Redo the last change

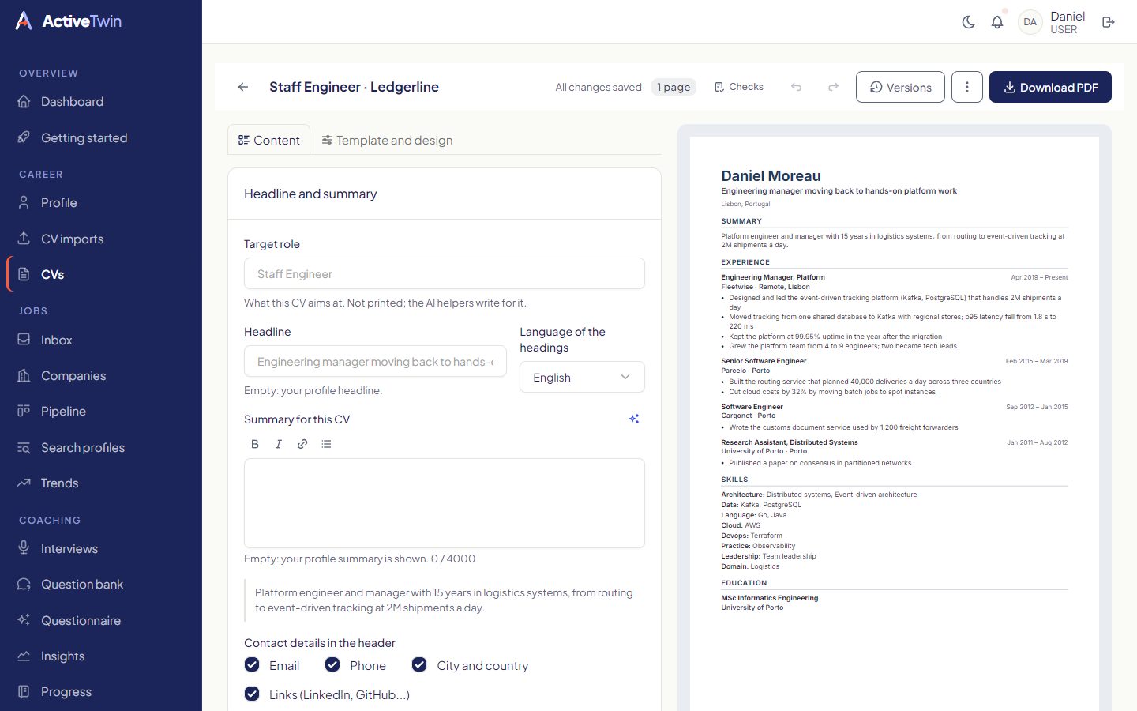coord(833,87)
